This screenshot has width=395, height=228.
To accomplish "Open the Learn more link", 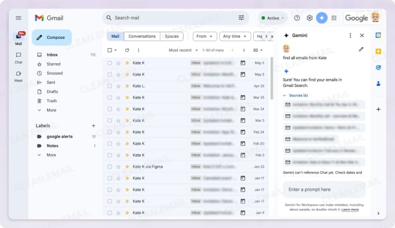I will [x=350, y=209].
